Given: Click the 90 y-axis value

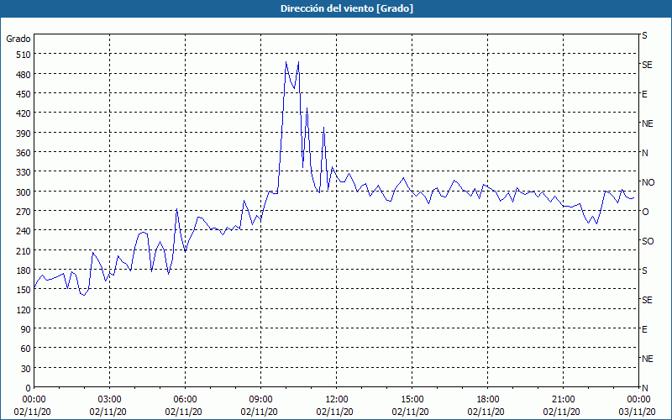Looking at the screenshot, I should point(26,329).
